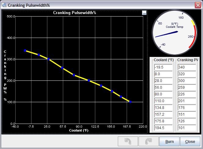Viewport: 203px width, 149px height.
Task: Select the 201 cranking PW field
Action: 187,101
